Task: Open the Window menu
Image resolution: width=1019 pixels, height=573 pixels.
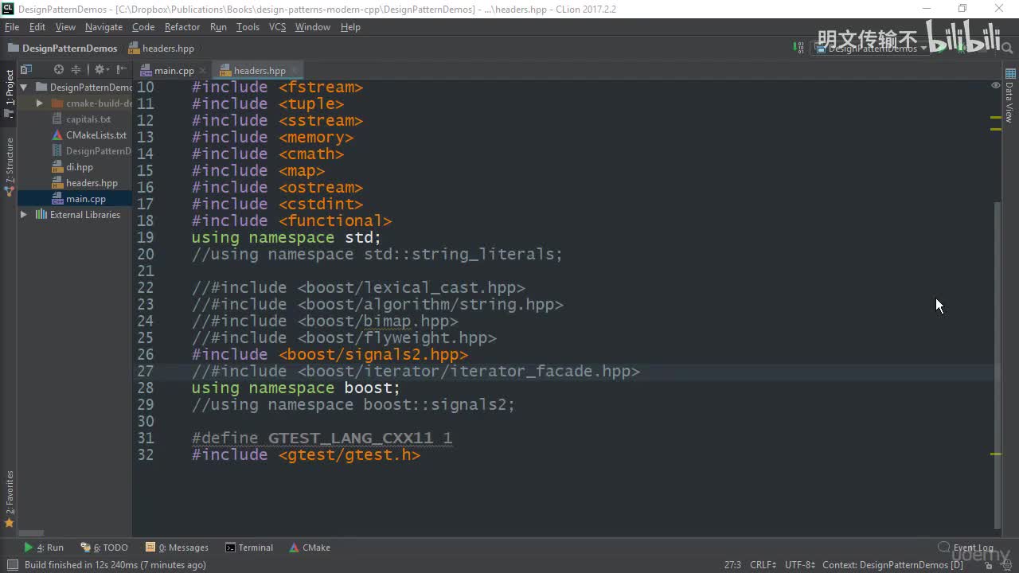Action: click(313, 27)
